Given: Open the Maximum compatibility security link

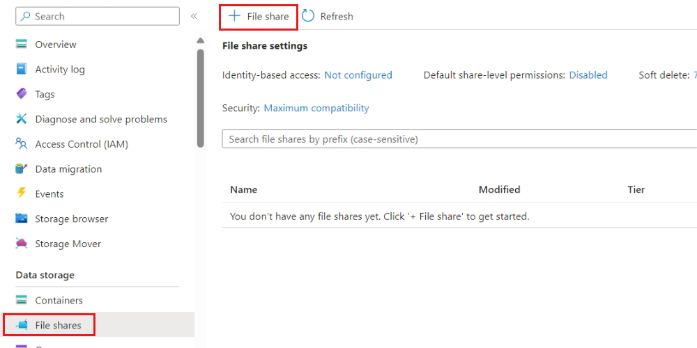Looking at the screenshot, I should pyautogui.click(x=316, y=108).
